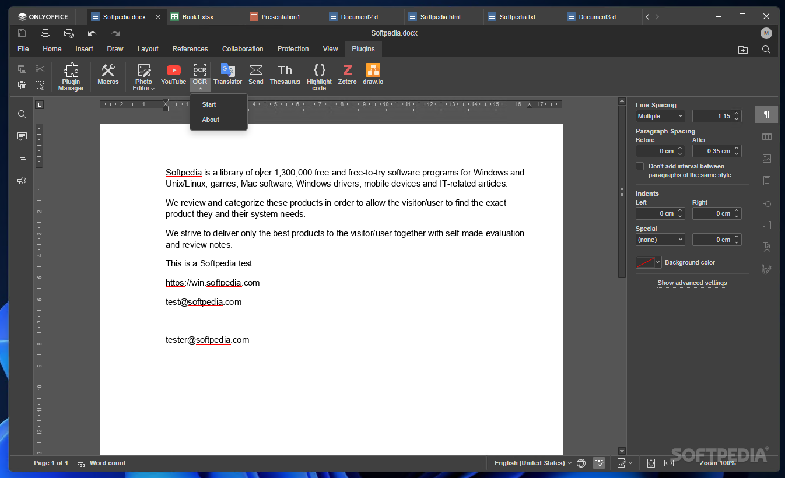Toggle the tab stop selector
Viewport: 785px width, 478px height.
[x=39, y=105]
